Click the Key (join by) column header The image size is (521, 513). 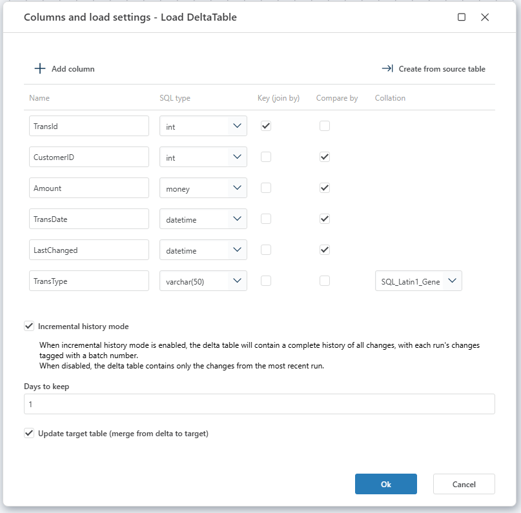(278, 98)
